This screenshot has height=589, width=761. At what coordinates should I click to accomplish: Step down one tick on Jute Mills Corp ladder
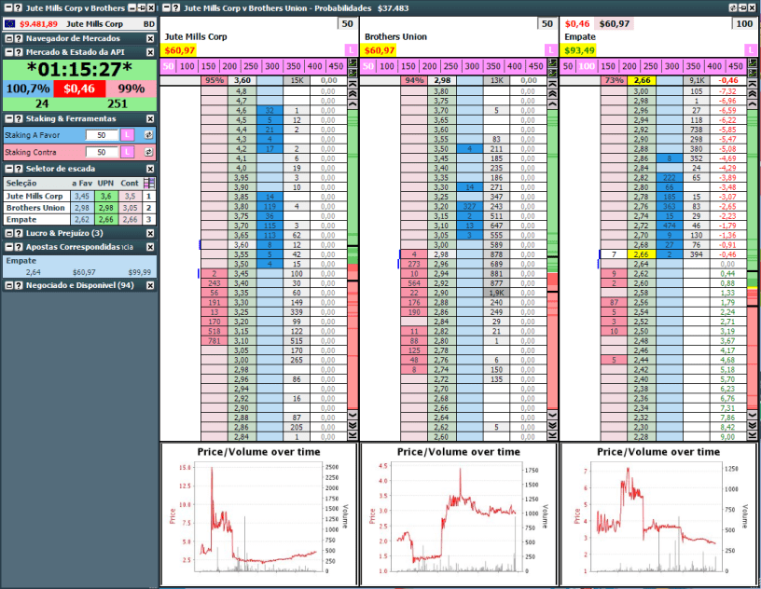click(353, 415)
